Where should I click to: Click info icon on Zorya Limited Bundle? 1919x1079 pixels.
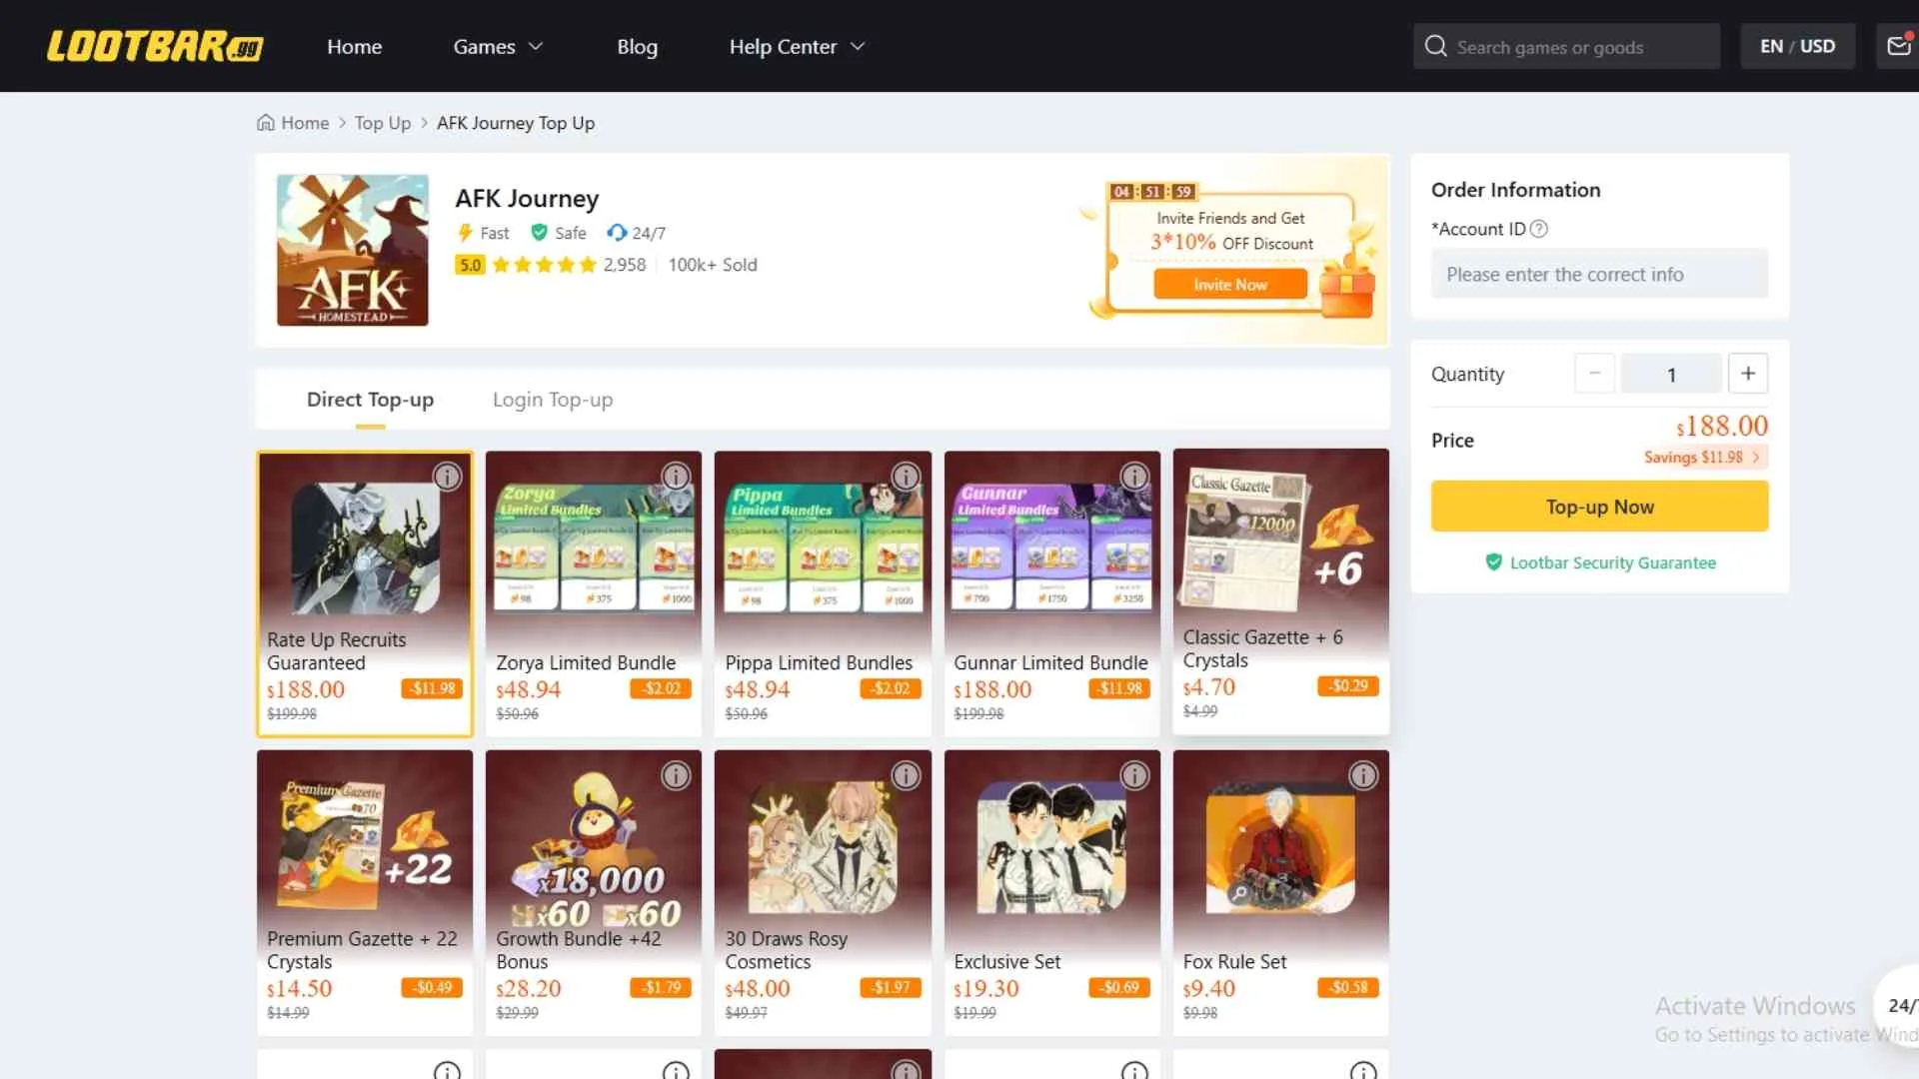[676, 477]
